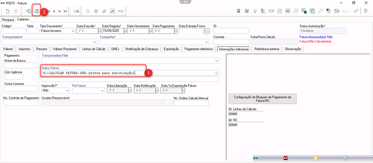The width and height of the screenshot is (373, 163).
Task: Click the new document icon in the toolbar
Action: coord(8,11)
